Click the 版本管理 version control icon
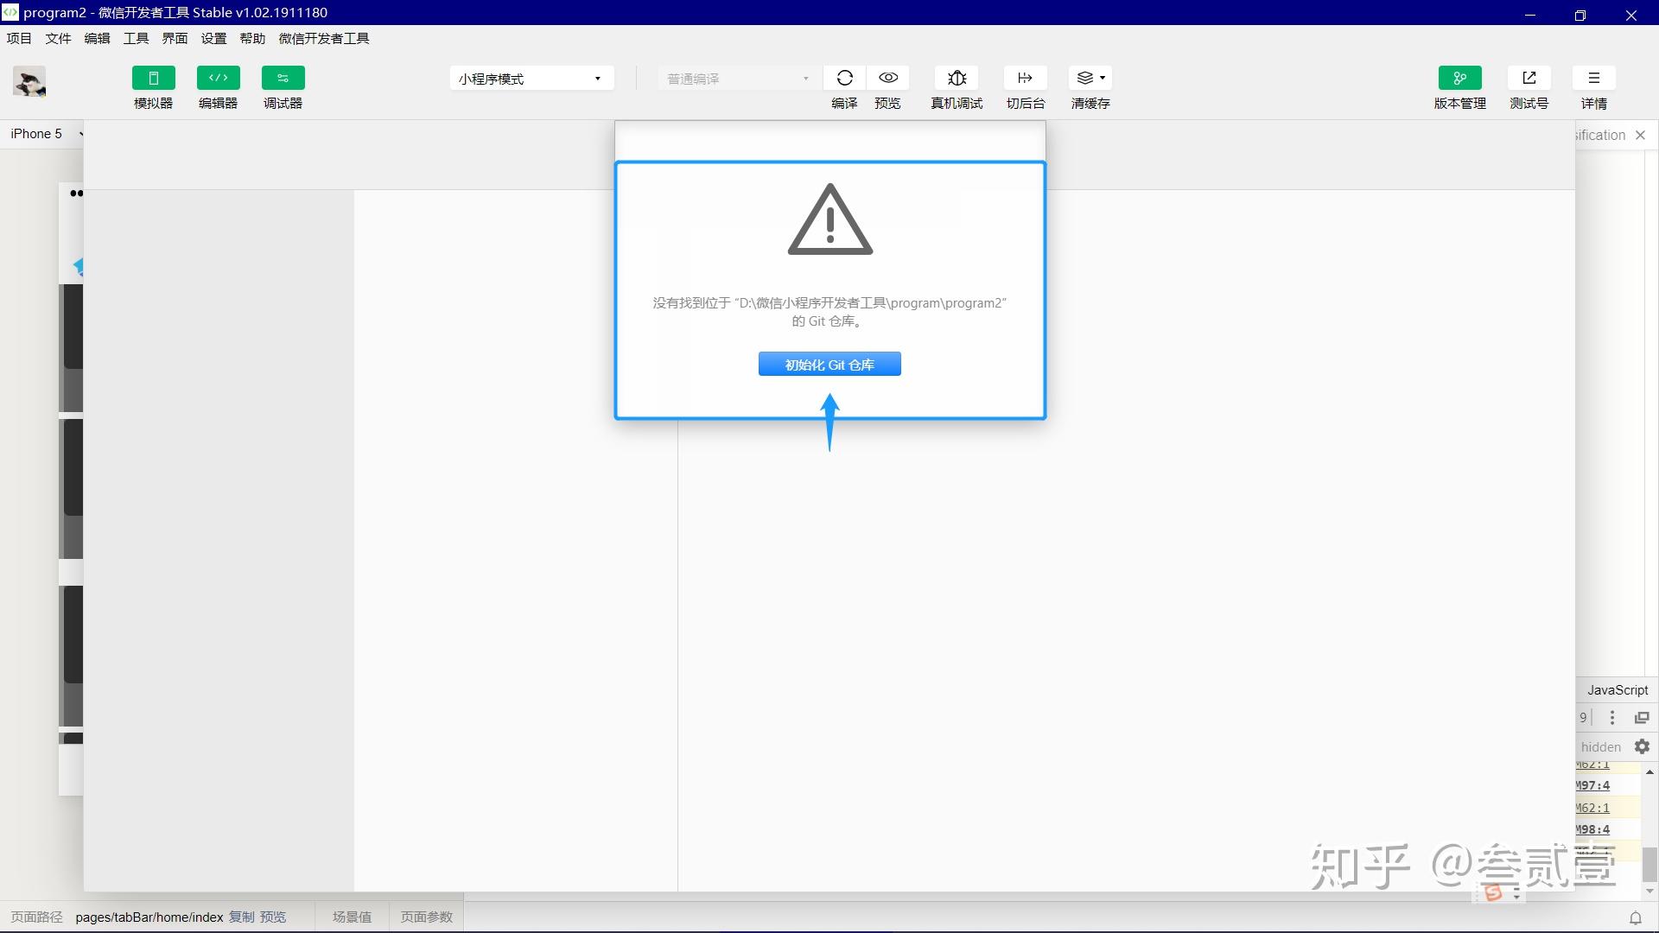The height and width of the screenshot is (933, 1659). tap(1460, 78)
